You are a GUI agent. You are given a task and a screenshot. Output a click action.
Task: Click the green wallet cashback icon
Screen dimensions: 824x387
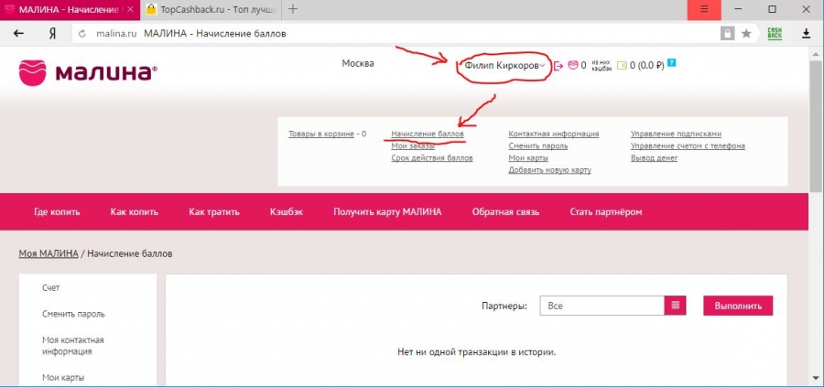click(x=623, y=66)
